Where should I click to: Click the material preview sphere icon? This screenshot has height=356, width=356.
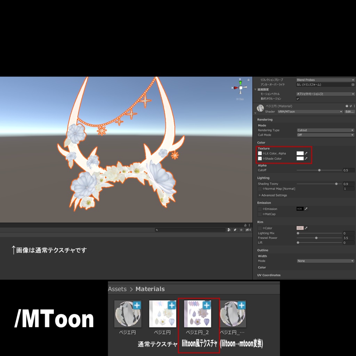(x=260, y=108)
